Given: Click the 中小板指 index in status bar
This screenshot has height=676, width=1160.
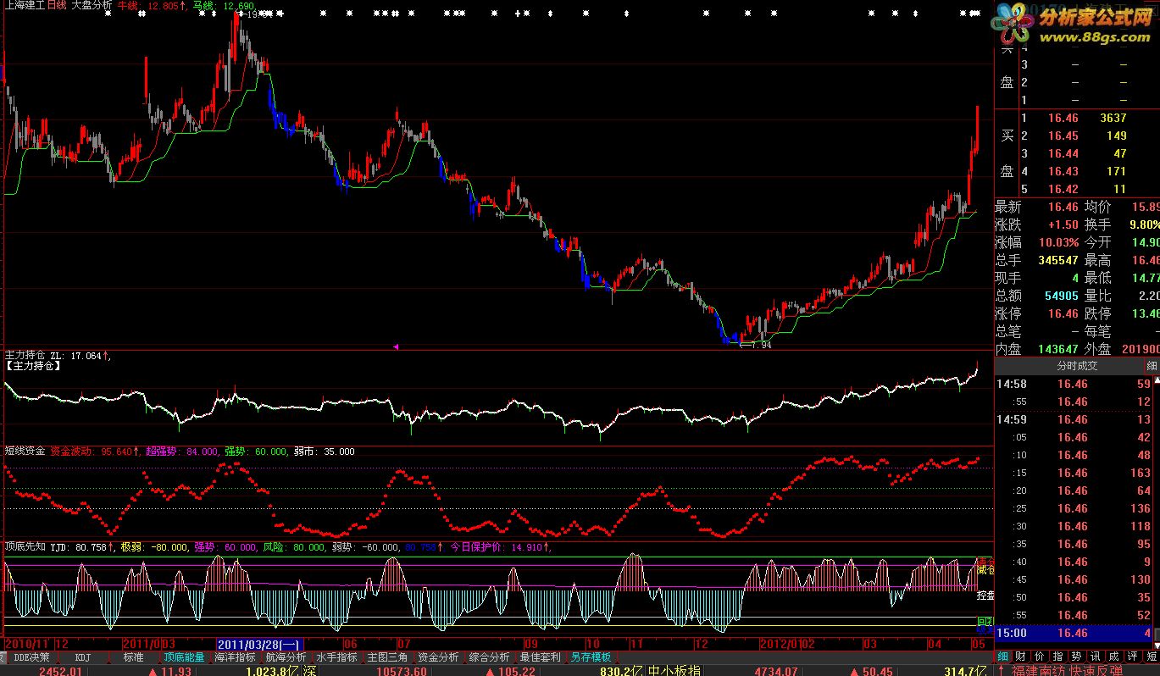Looking at the screenshot, I should click(x=674, y=670).
